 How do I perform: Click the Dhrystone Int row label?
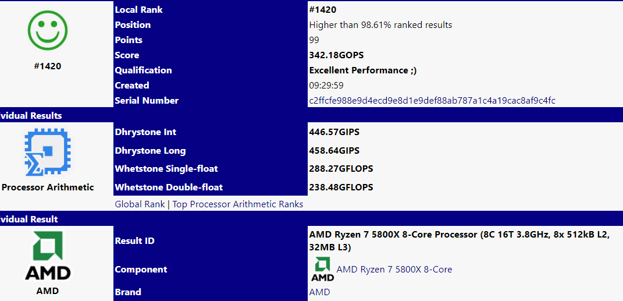145,132
